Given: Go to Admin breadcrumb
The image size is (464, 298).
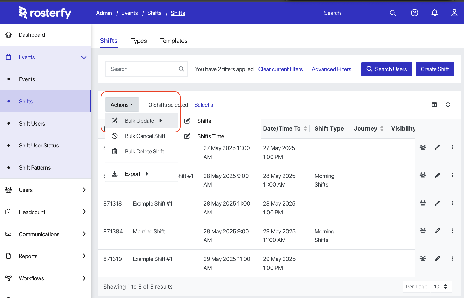Looking at the screenshot, I should [x=104, y=13].
